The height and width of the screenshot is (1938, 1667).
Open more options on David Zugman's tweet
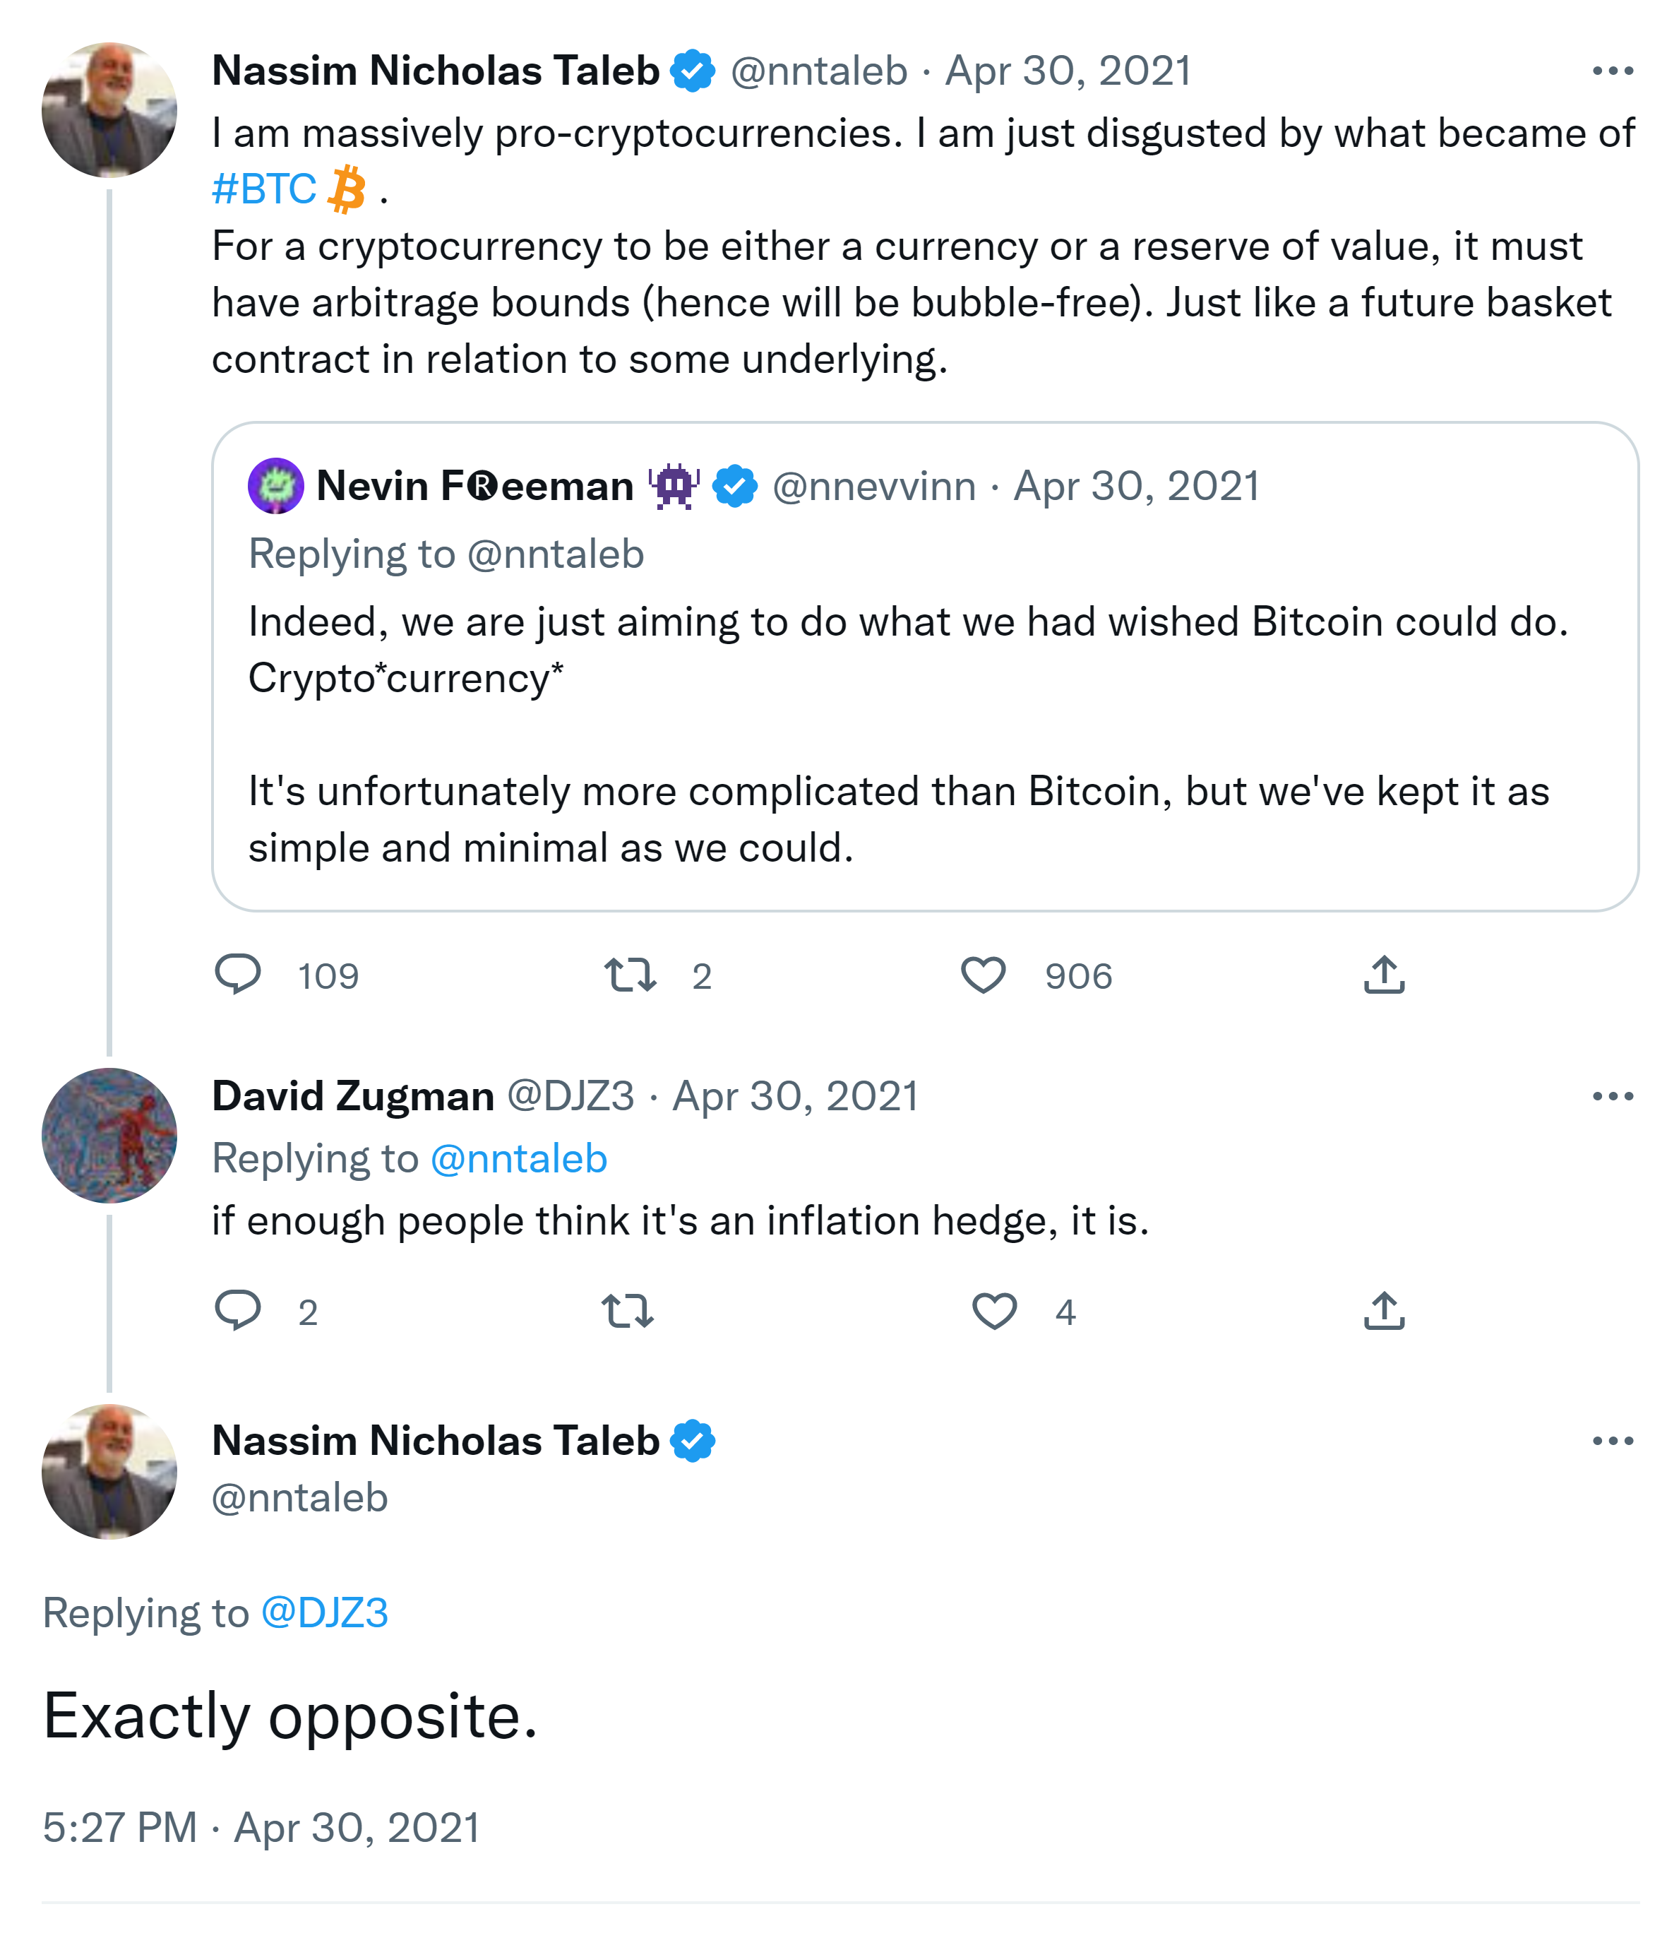pyautogui.click(x=1612, y=1095)
